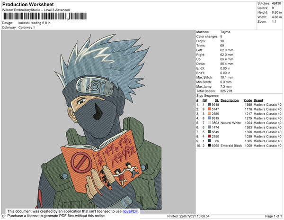Image resolution: width=284 pixels, height=220 pixels.
Task: Click the Printed date text in the footer
Action: coord(188,216)
